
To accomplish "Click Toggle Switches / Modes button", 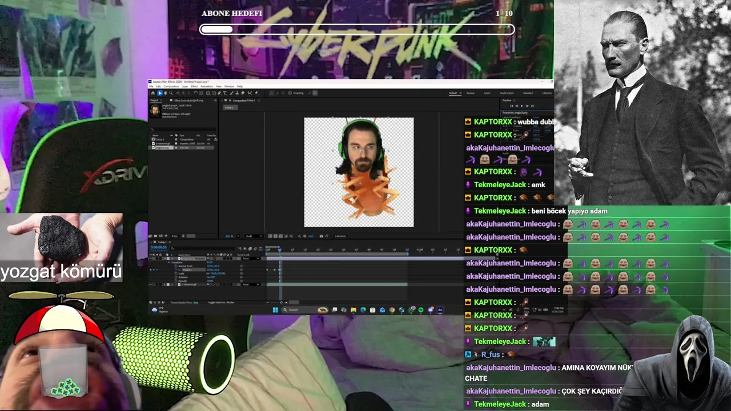I will (x=221, y=302).
